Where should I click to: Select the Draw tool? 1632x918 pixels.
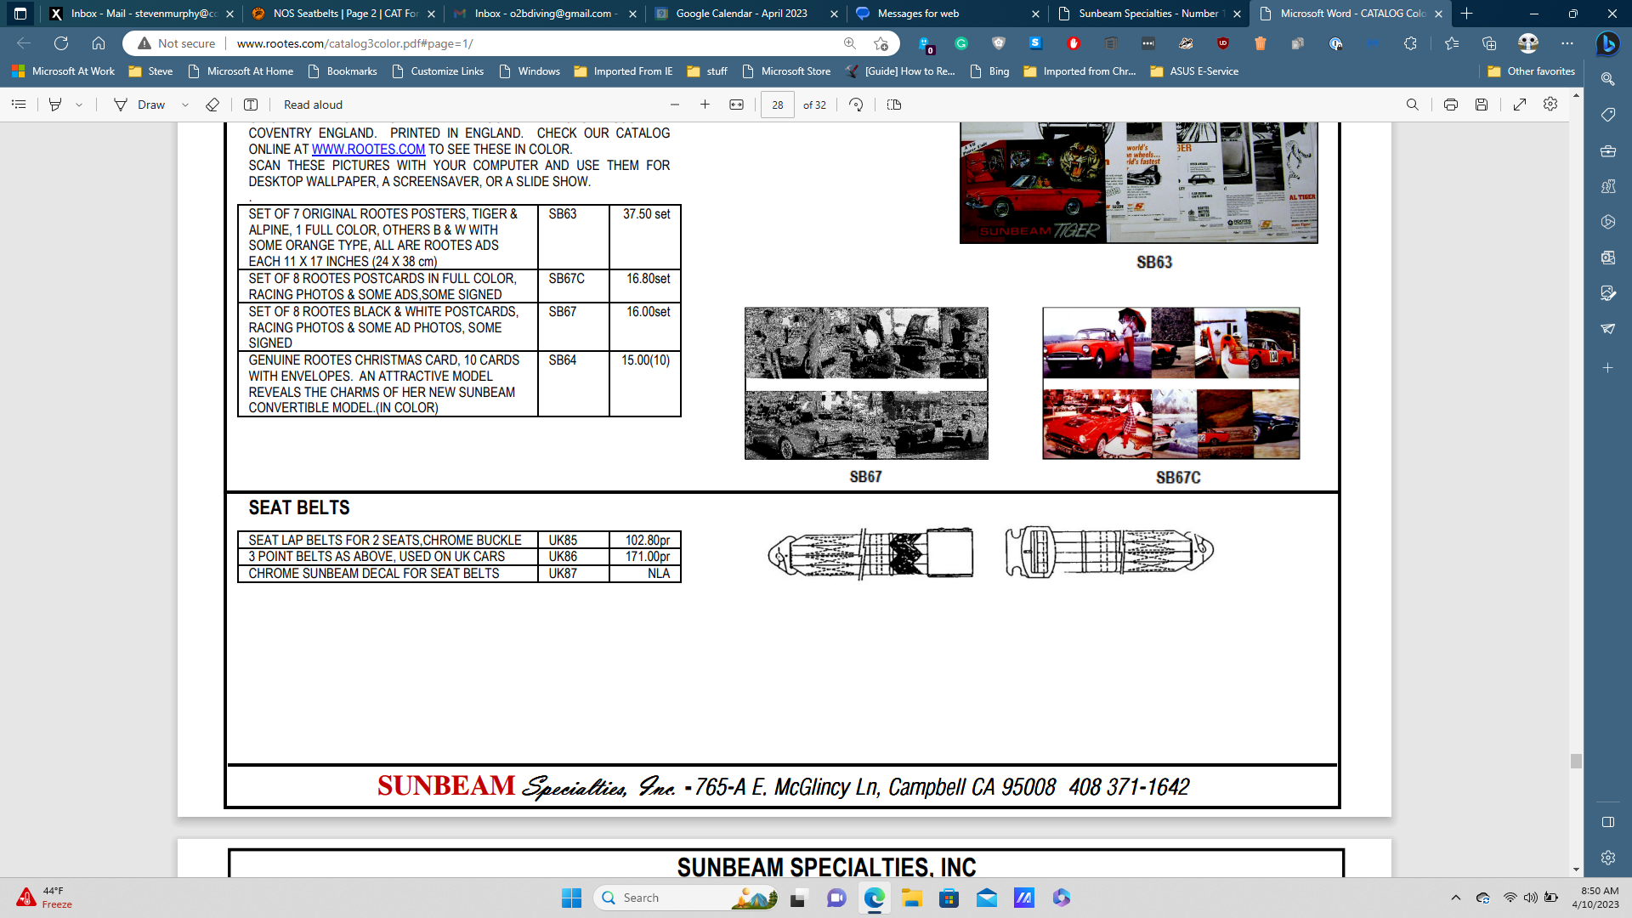tap(140, 105)
